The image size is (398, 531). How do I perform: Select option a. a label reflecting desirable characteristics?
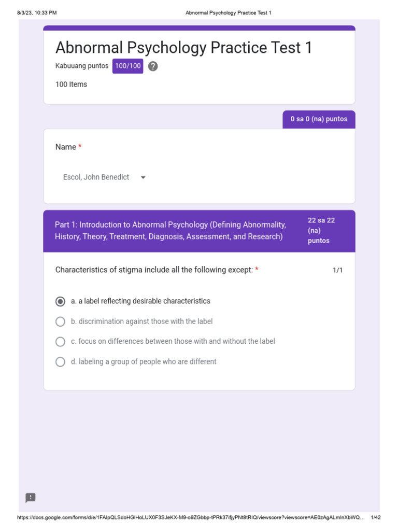61,301
